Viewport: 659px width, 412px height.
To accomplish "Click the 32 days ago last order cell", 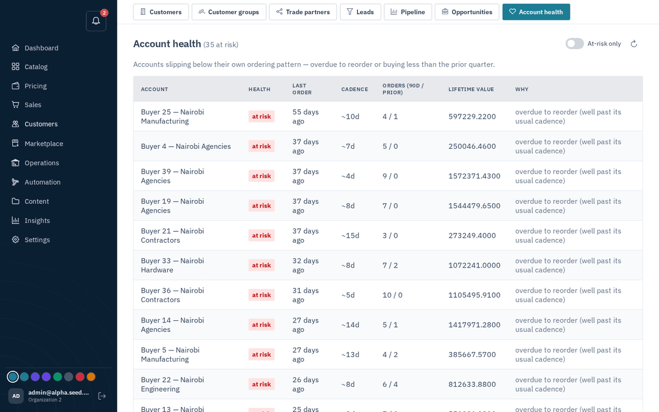I will [x=305, y=265].
